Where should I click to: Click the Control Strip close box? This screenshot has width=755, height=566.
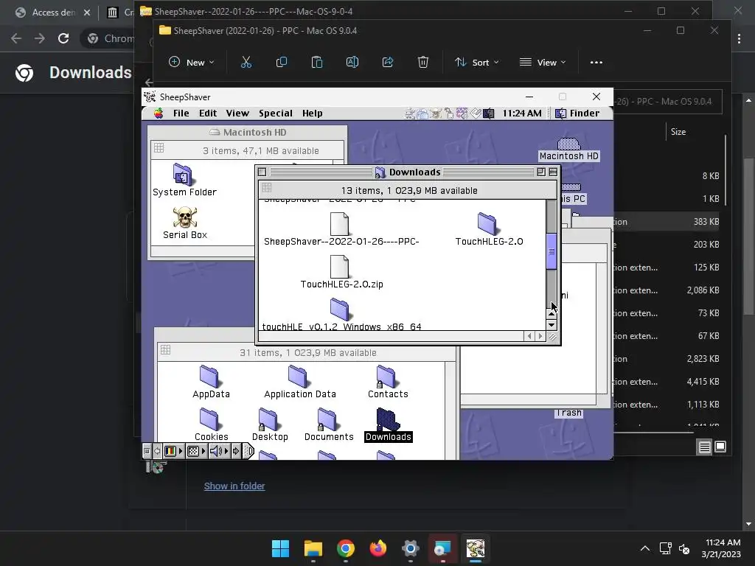pyautogui.click(x=147, y=451)
